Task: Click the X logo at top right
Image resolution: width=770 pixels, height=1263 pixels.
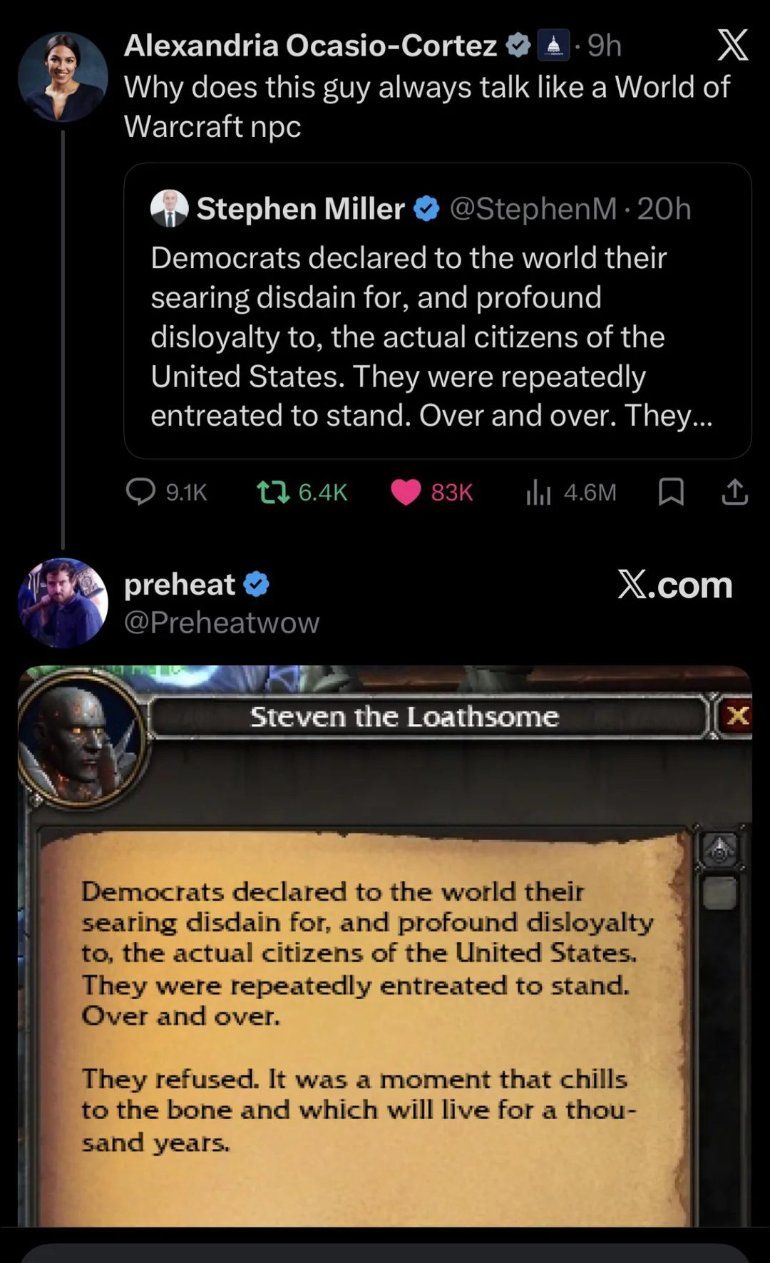Action: tap(733, 45)
